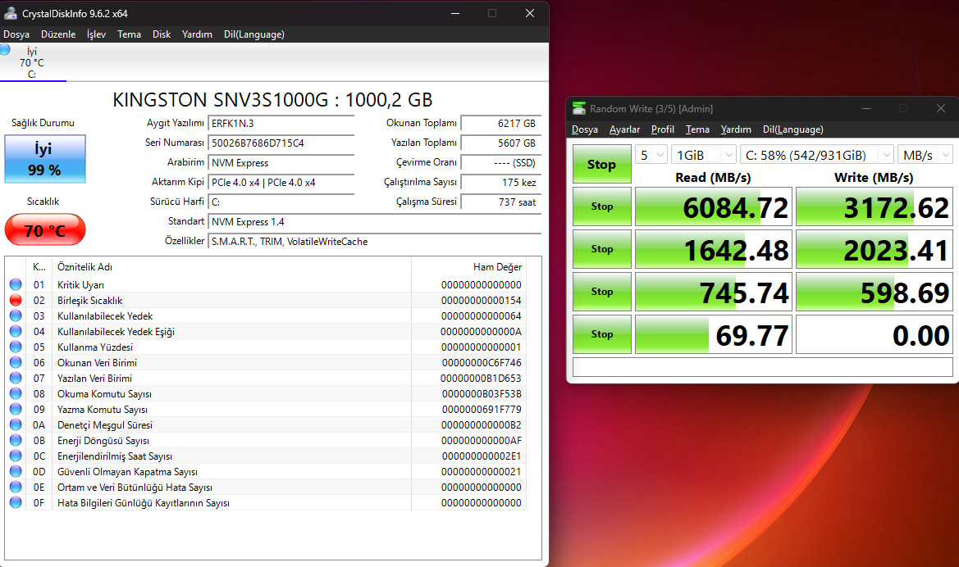Open Dosya menu in CrystalDiskMark

(x=585, y=129)
